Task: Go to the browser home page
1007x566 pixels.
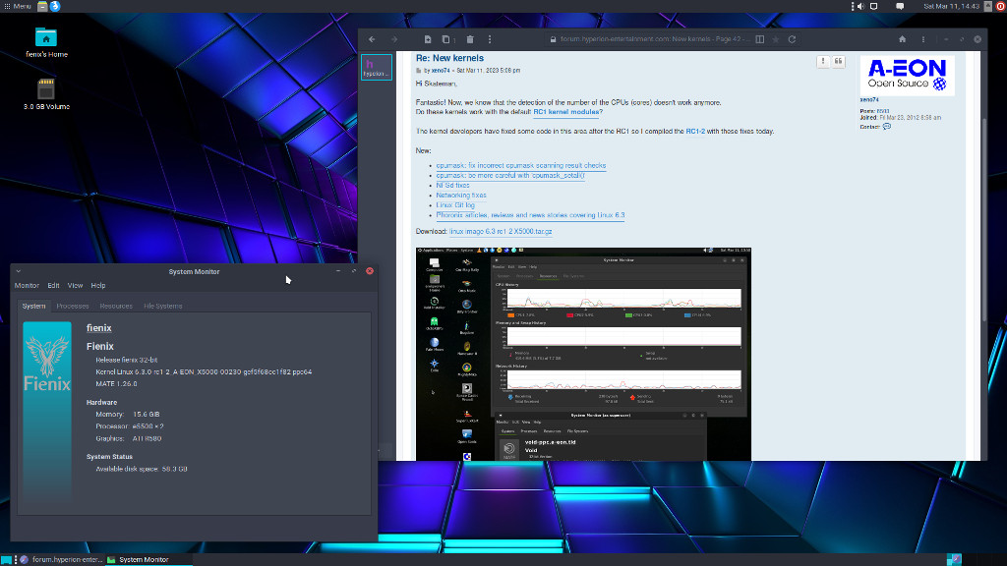Action: coord(903,39)
